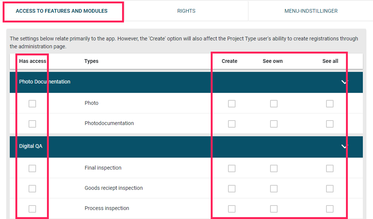
Task: Enable Has access for Photo
Action: [32, 104]
